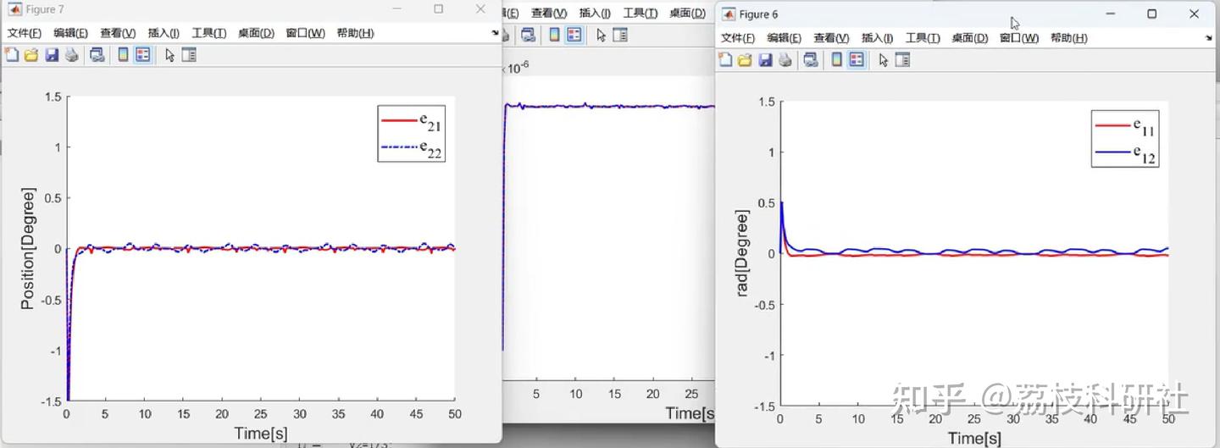Open 帮助(H) menu in Figure 6
Image resolution: width=1220 pixels, height=448 pixels.
click(1068, 38)
